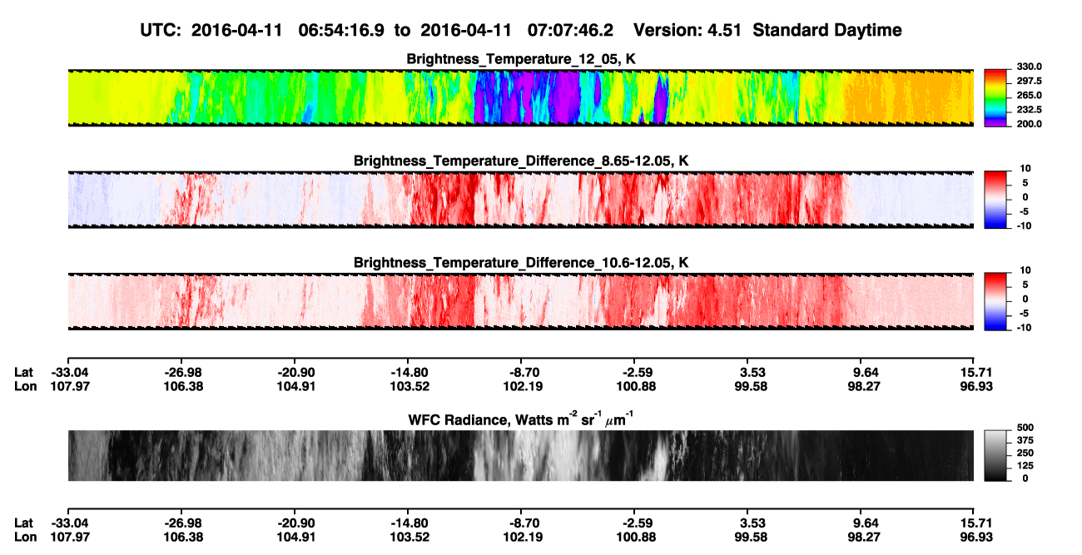This screenshot has width=1082, height=555.
Task: Click "-8.70" latitude on the bottom axis
Action: click(x=521, y=523)
